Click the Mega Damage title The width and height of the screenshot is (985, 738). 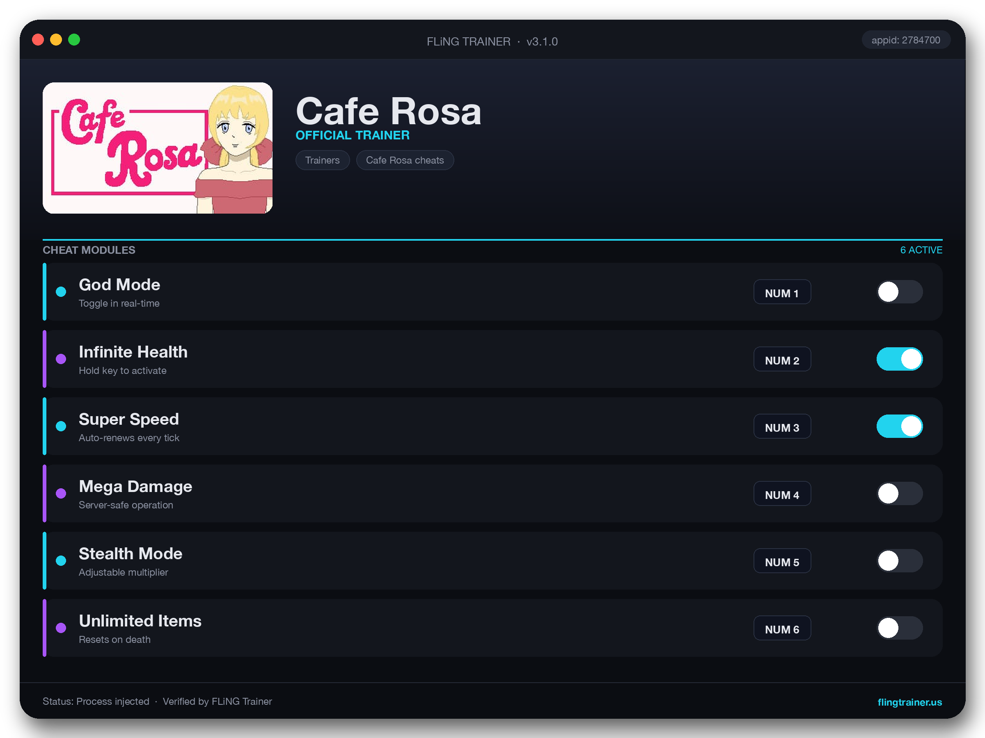(135, 486)
